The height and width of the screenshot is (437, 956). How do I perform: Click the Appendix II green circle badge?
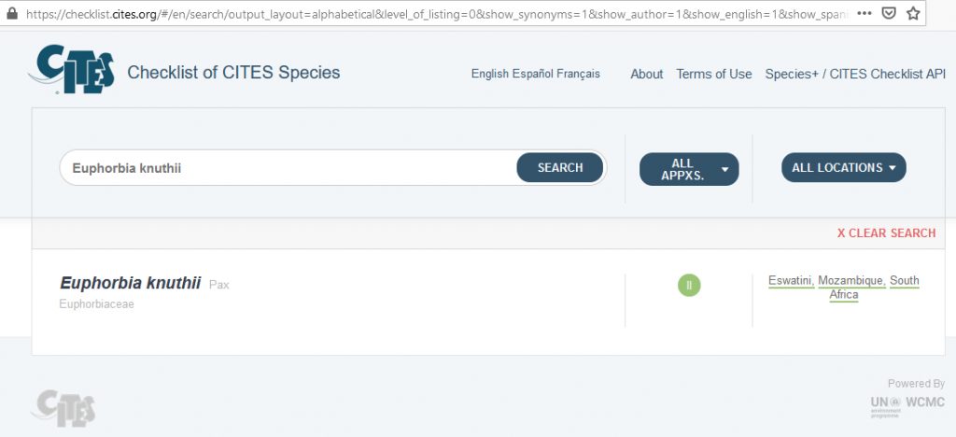(689, 285)
